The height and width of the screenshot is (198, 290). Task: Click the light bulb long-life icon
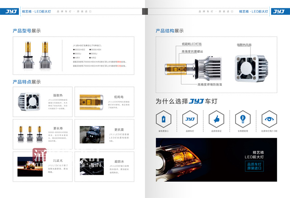point(243,119)
